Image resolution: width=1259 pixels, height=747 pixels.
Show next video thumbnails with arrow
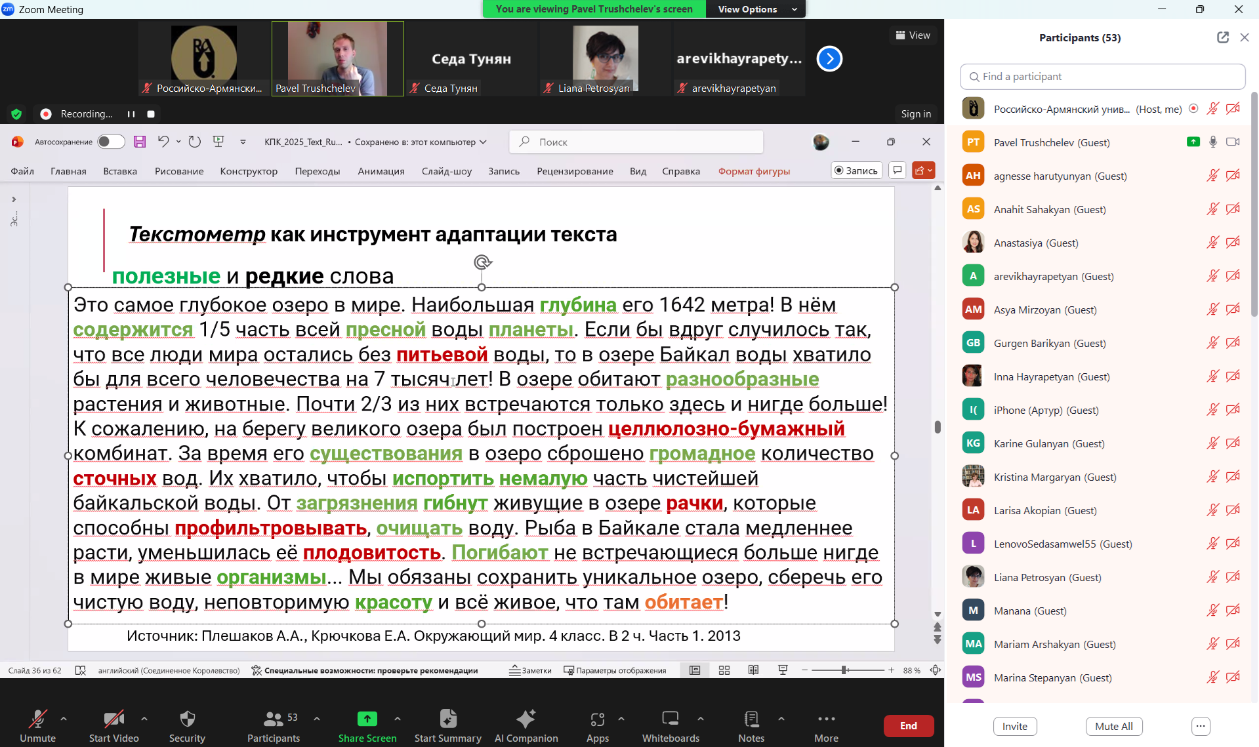click(x=829, y=59)
